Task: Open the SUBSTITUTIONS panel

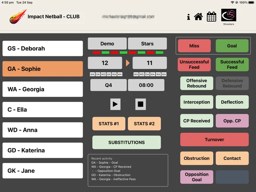Action: 126,142
